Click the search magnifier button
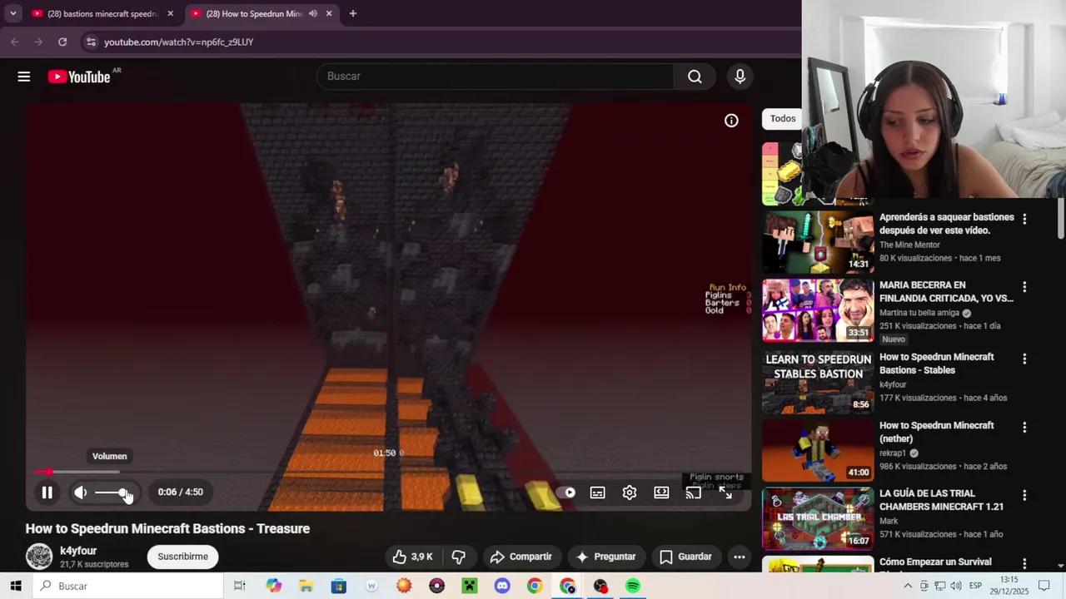The image size is (1066, 599). pos(695,77)
